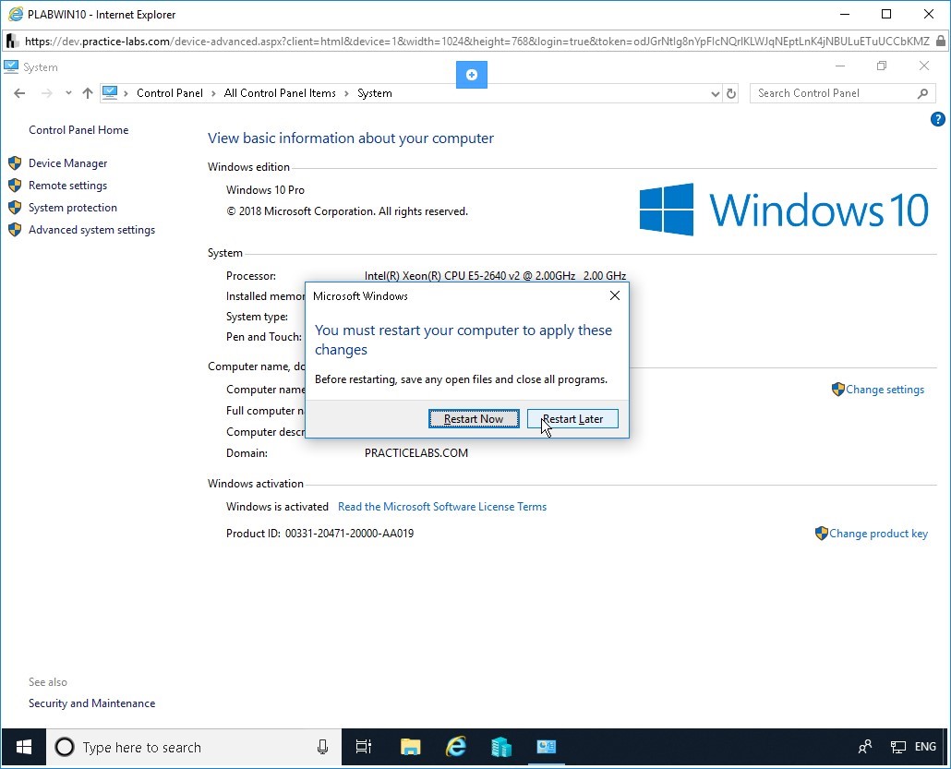This screenshot has width=951, height=769.
Task: Select System in the breadcrumb path
Action: tap(374, 93)
